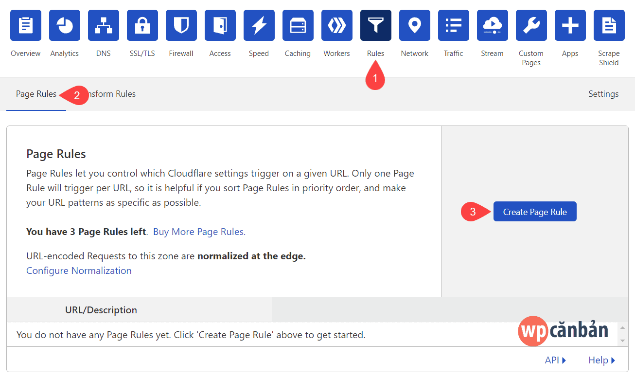Open the Apps plus icon

tap(570, 25)
